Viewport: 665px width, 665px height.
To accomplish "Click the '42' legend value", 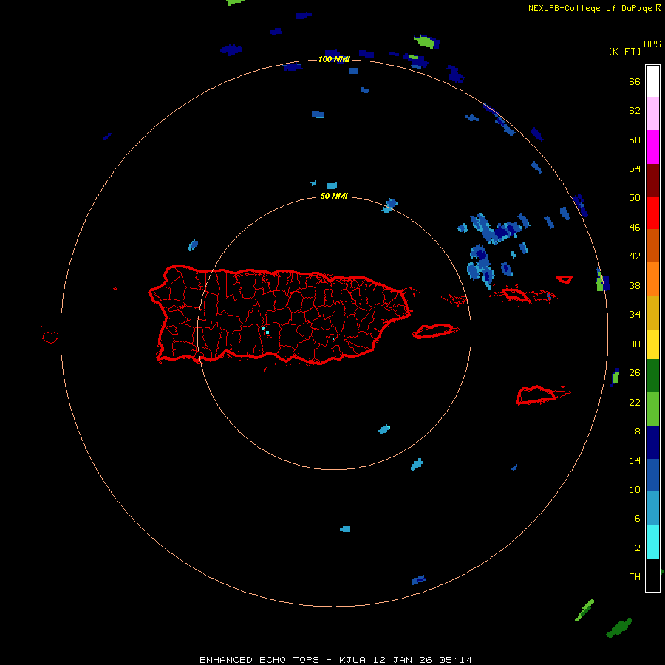I will (635, 256).
